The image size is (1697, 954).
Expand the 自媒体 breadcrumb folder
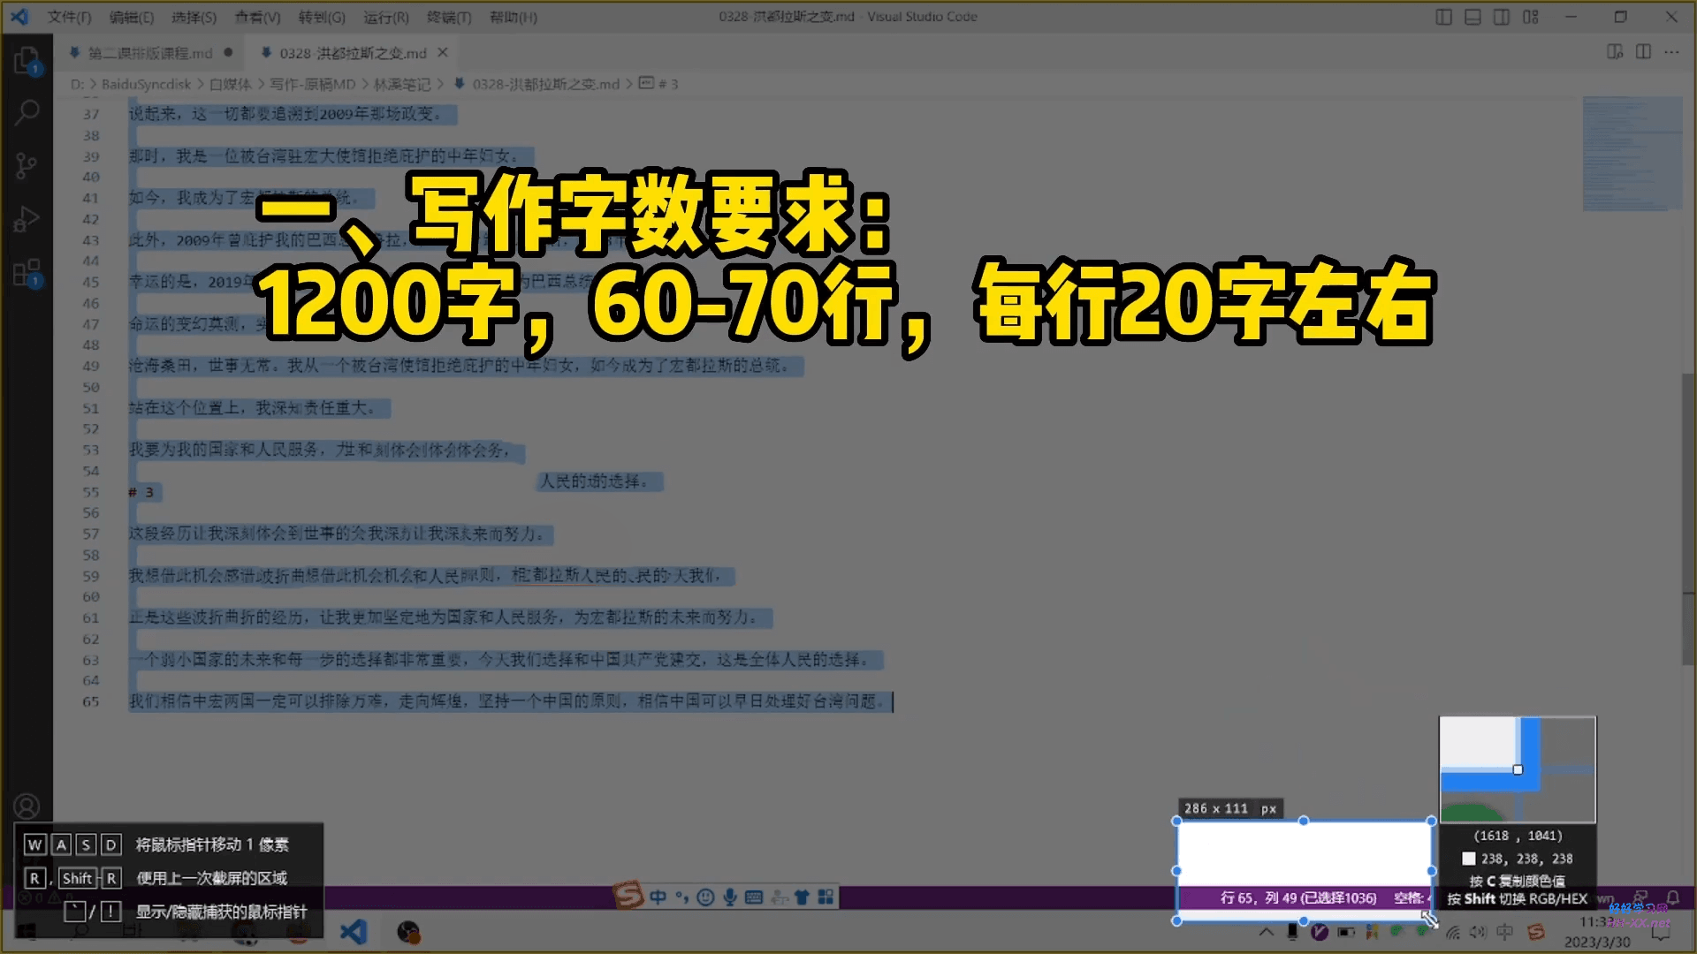pyautogui.click(x=231, y=84)
